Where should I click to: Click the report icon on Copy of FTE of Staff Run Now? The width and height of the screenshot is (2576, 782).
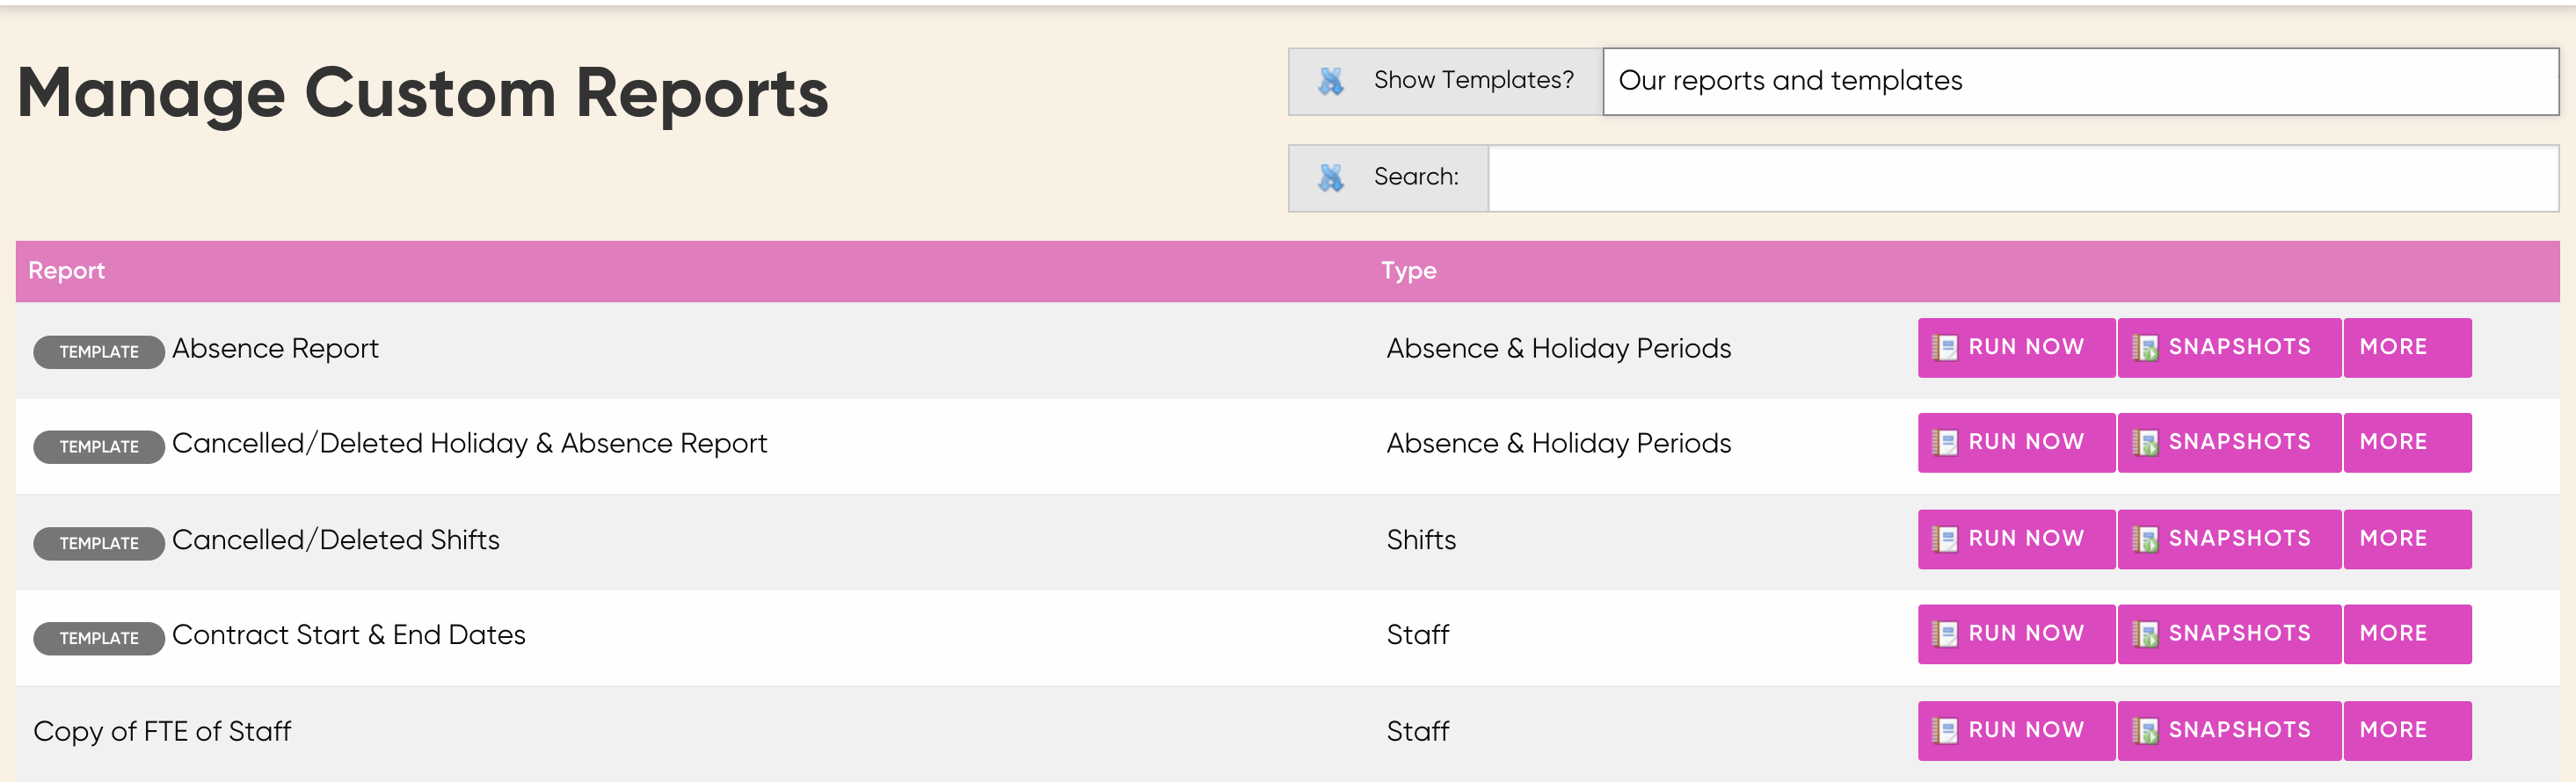click(1945, 731)
